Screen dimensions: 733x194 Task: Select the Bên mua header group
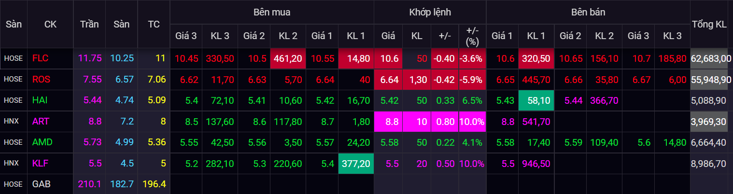(x=272, y=12)
